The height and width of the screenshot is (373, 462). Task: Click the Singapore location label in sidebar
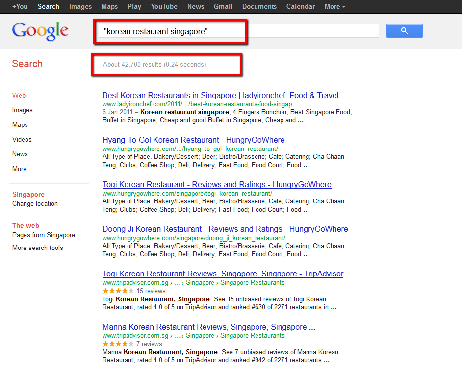[x=28, y=194]
